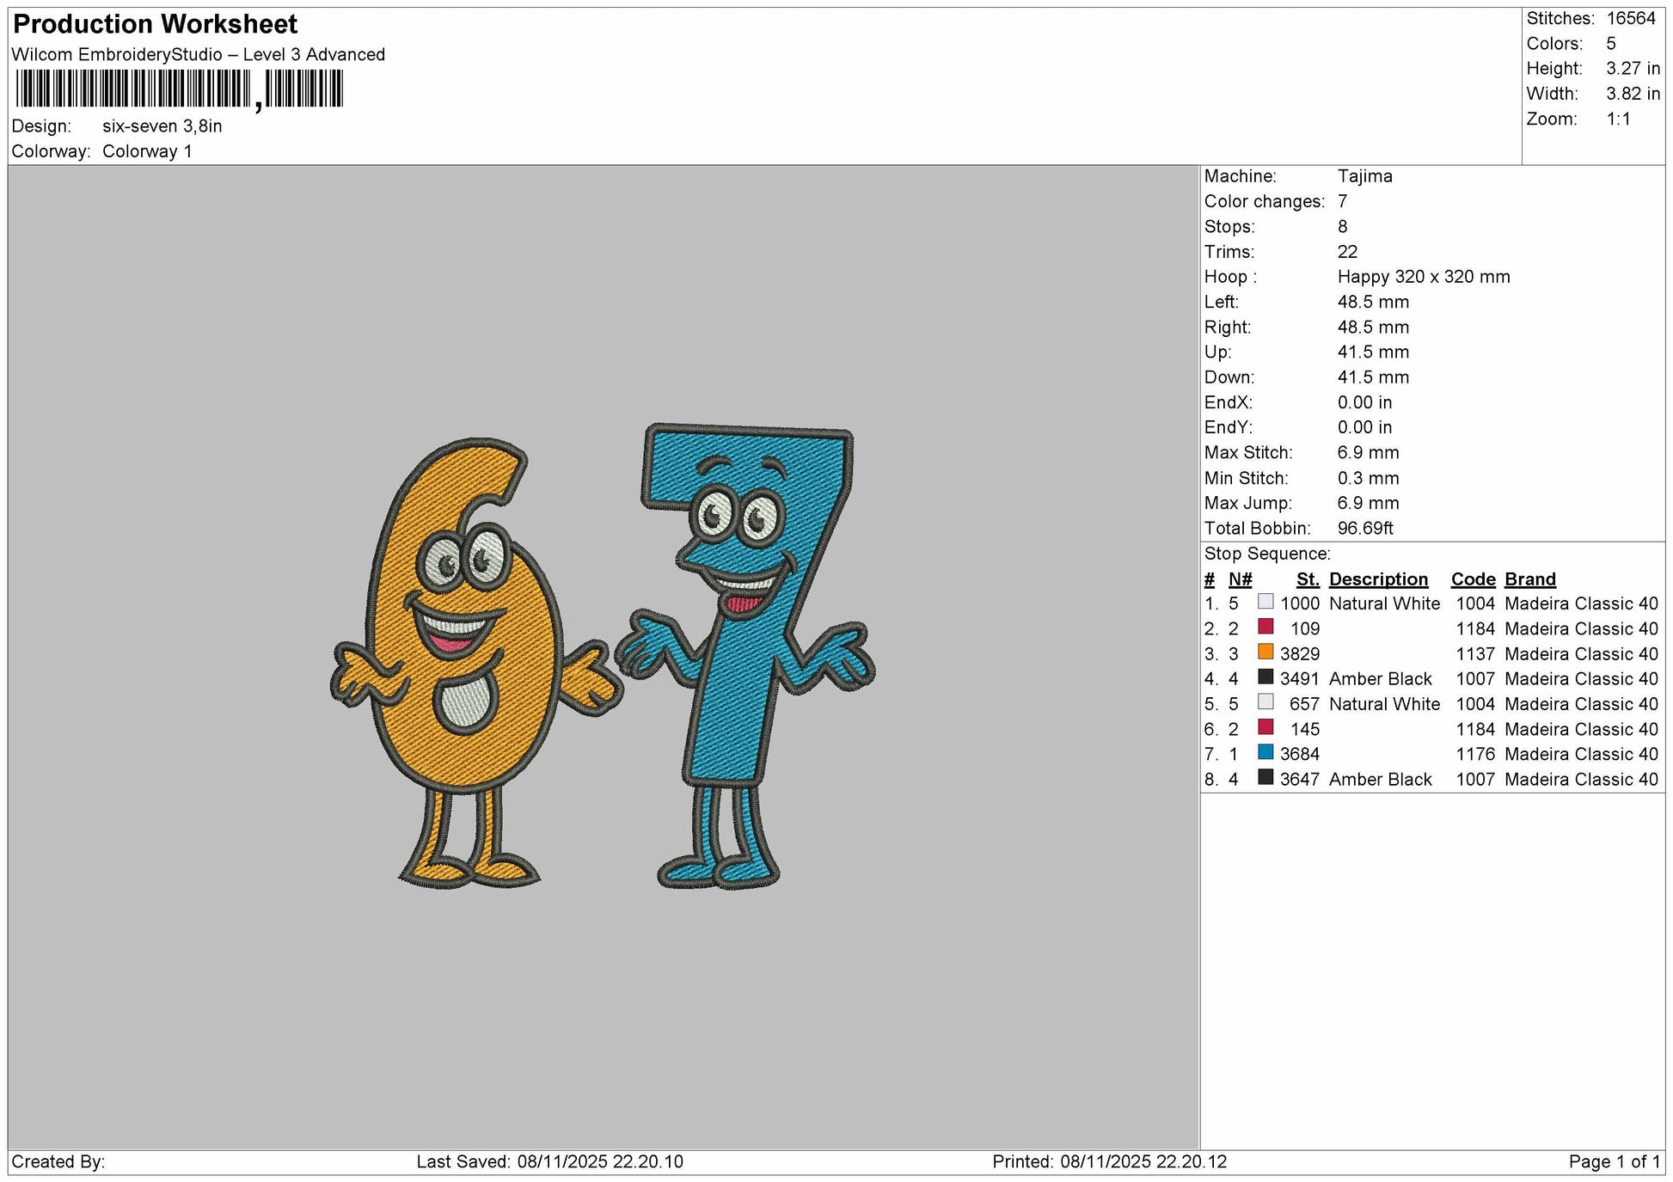The image size is (1673, 1182).
Task: Click the Last Saved timestamp in footer
Action: [550, 1162]
